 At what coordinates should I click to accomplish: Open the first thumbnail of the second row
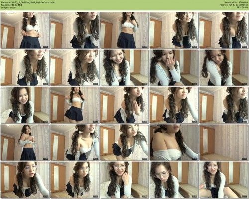[x=25, y=67]
